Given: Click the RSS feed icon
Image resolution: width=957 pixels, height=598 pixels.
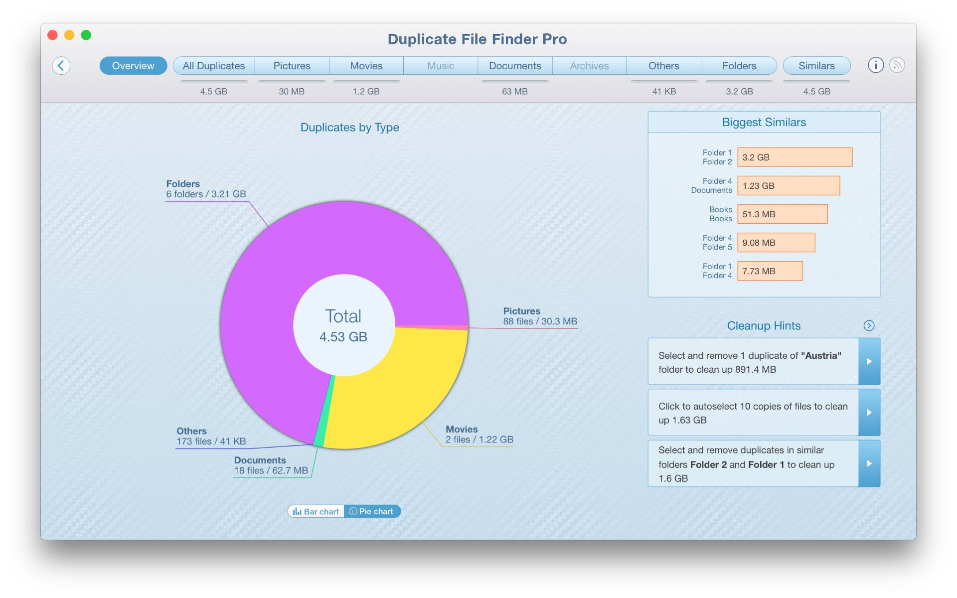Looking at the screenshot, I should pos(897,65).
